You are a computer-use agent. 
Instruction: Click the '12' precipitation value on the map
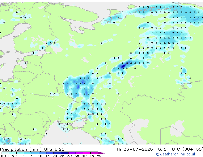point(123,68)
